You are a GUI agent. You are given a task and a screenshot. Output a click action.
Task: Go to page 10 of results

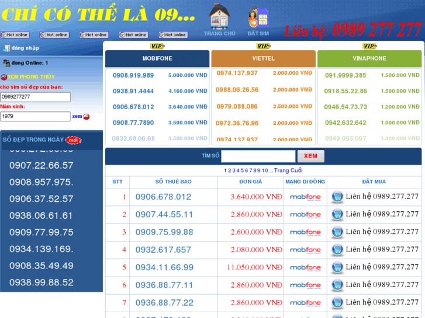[265, 170]
